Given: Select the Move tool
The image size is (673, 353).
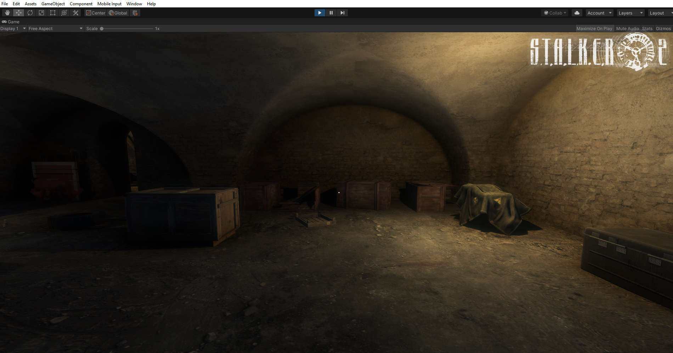Looking at the screenshot, I should [x=18, y=13].
